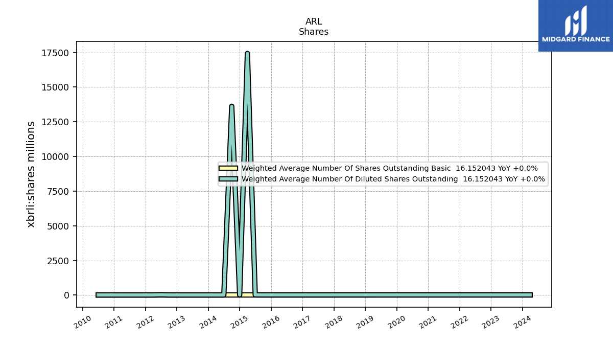Click the 10000 y-axis tick label

(56, 157)
